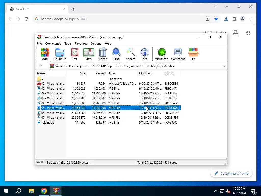Open the notification center icon

tap(253, 191)
